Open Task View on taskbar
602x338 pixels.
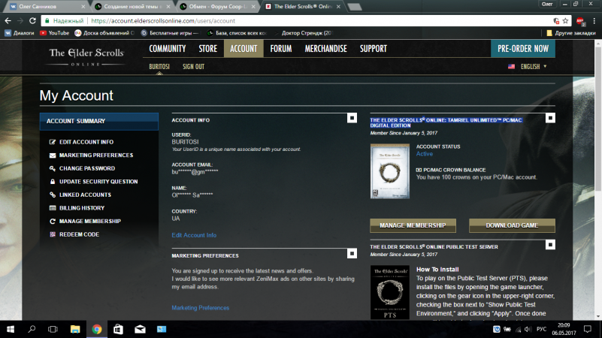[53, 329]
